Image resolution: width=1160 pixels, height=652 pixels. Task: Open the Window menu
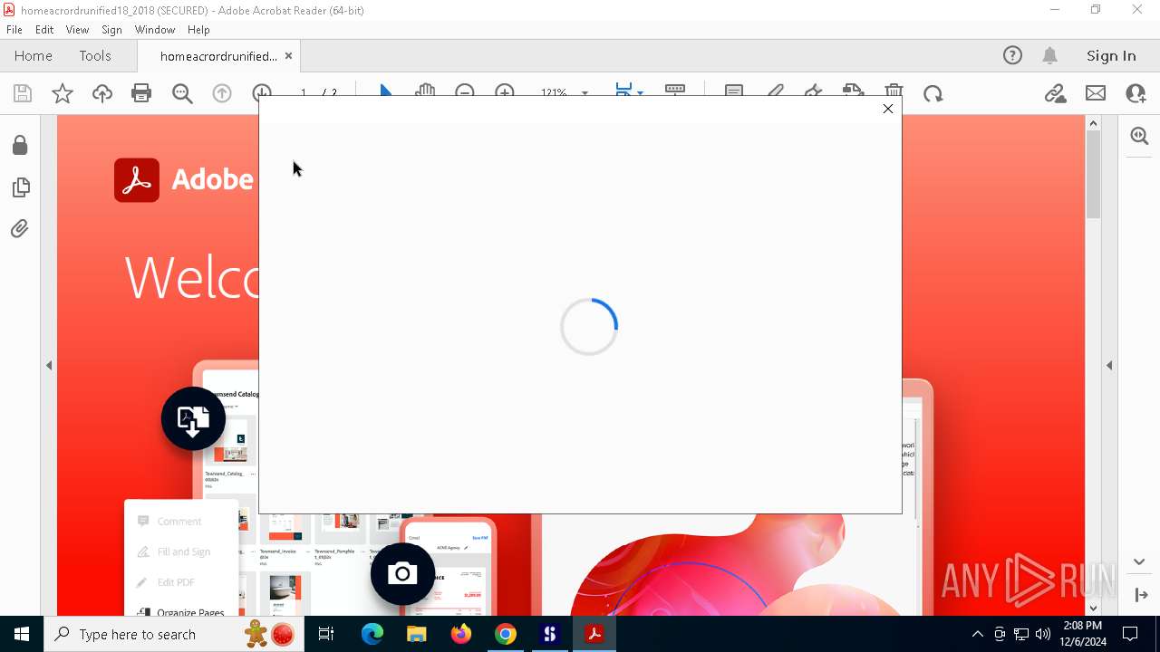[155, 30]
